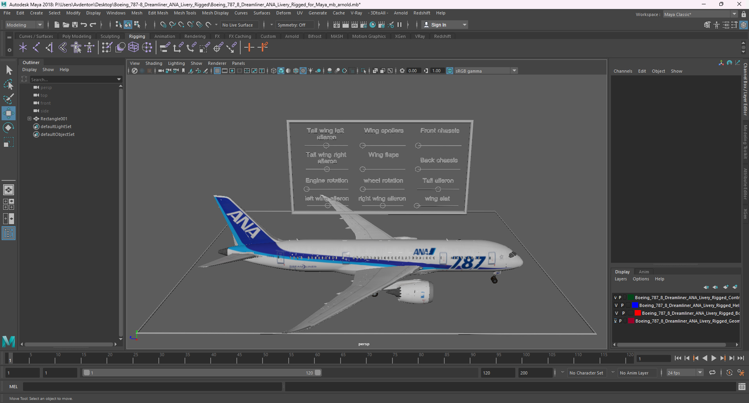Open the Quick Rig shelf icon

[x=76, y=48]
